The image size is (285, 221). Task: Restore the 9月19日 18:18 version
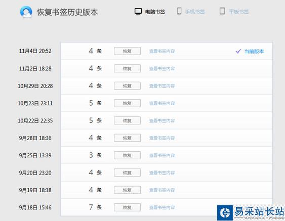(x=127, y=190)
